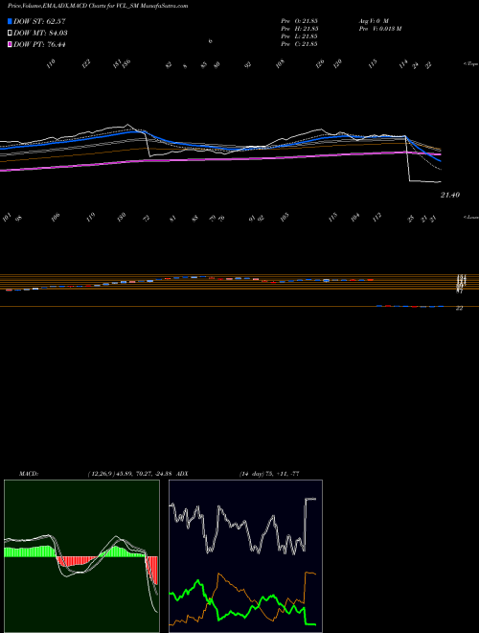Image resolution: width=479 pixels, height=633 pixels.
Task: Click the white DOW MT legend swatch
Action: point(10,34)
